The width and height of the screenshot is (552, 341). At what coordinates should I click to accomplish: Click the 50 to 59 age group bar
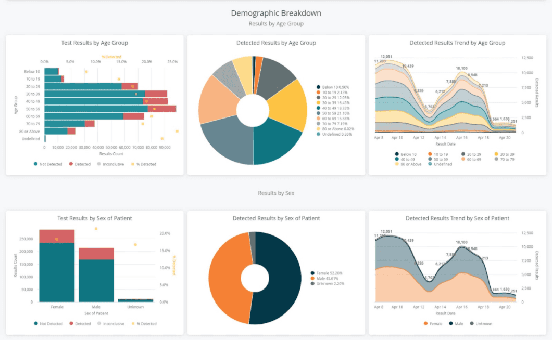click(x=110, y=109)
